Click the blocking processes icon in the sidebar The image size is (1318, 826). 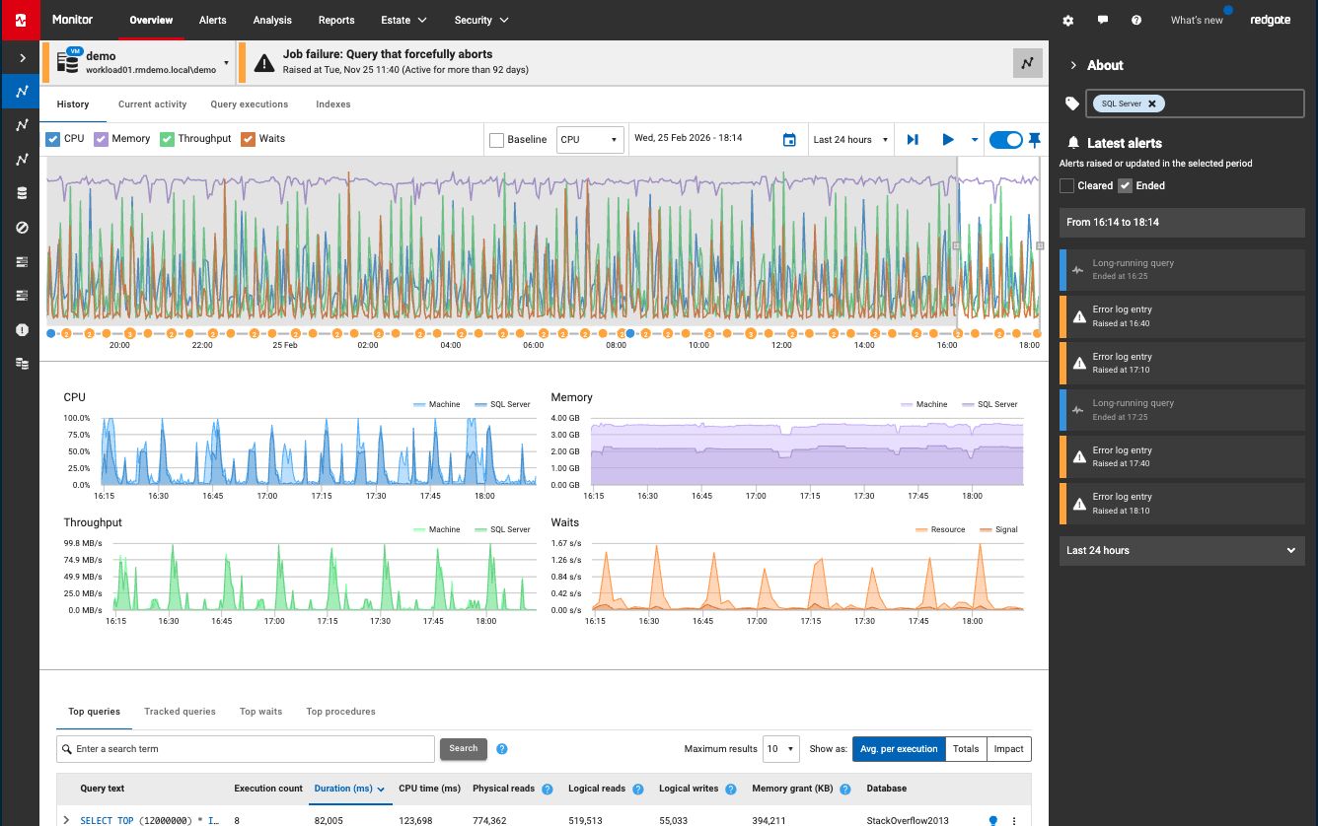click(x=21, y=227)
